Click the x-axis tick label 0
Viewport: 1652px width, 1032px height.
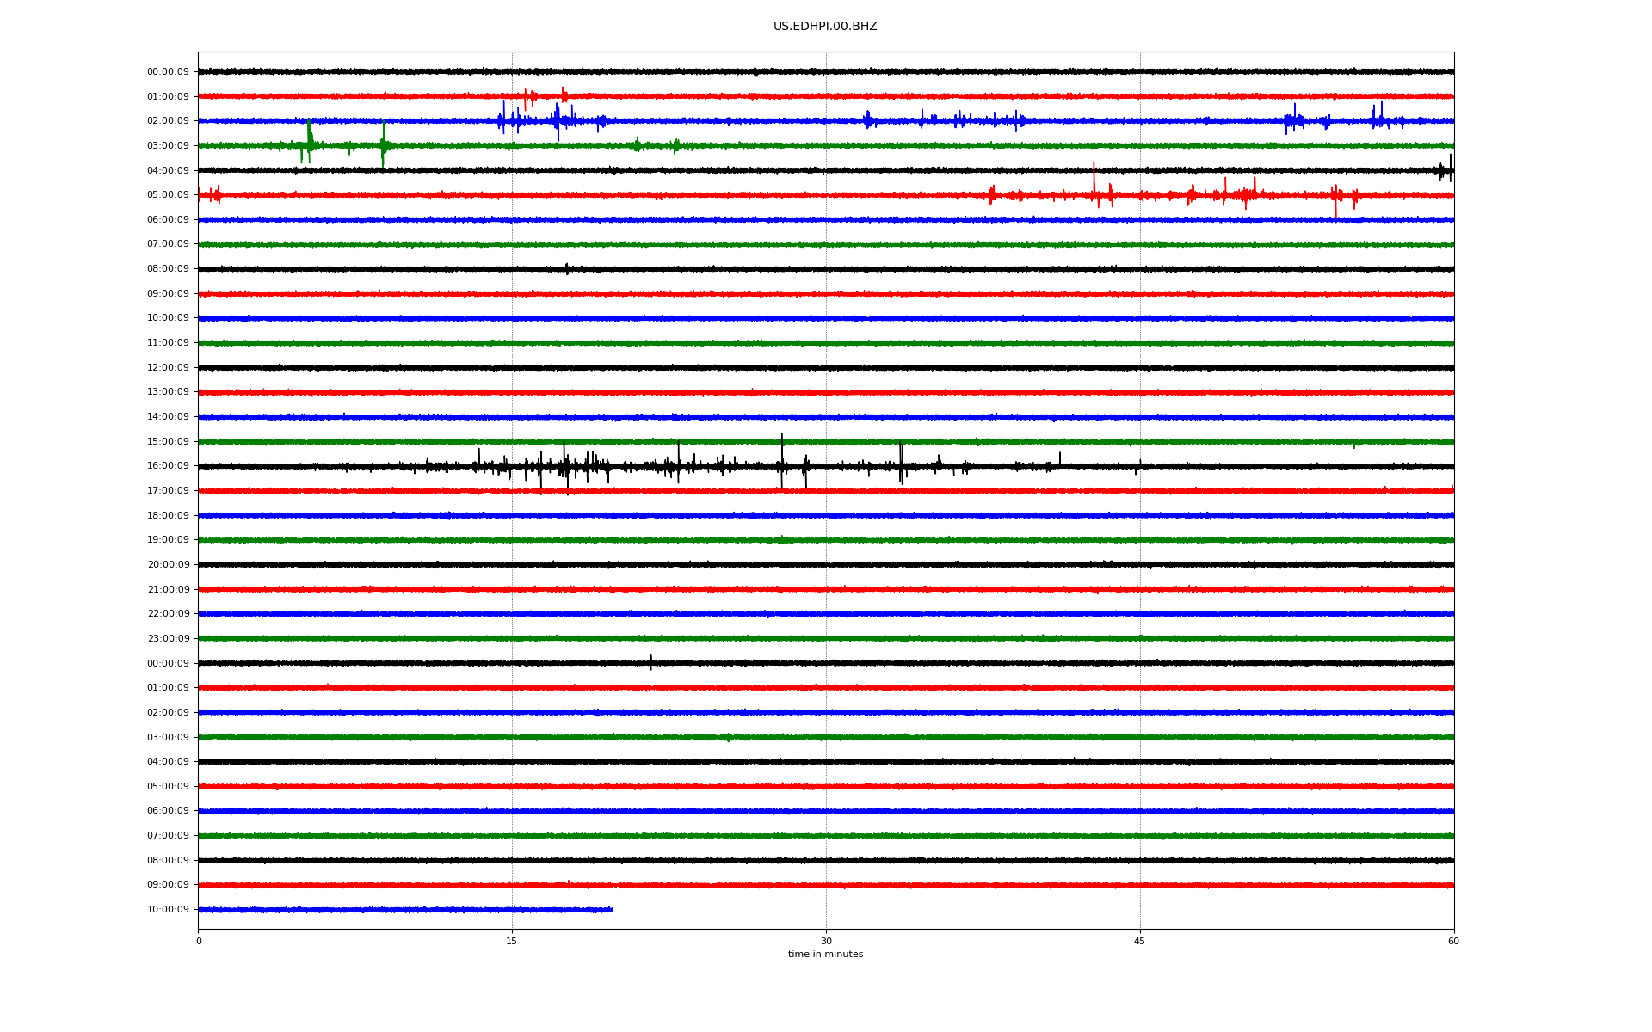click(199, 941)
